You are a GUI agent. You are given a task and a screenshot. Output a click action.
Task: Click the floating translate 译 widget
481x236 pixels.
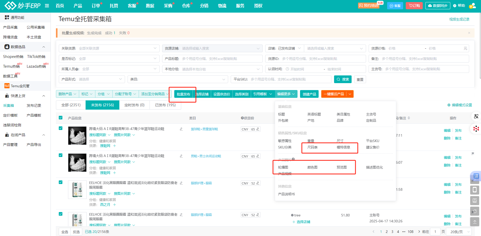(476, 176)
